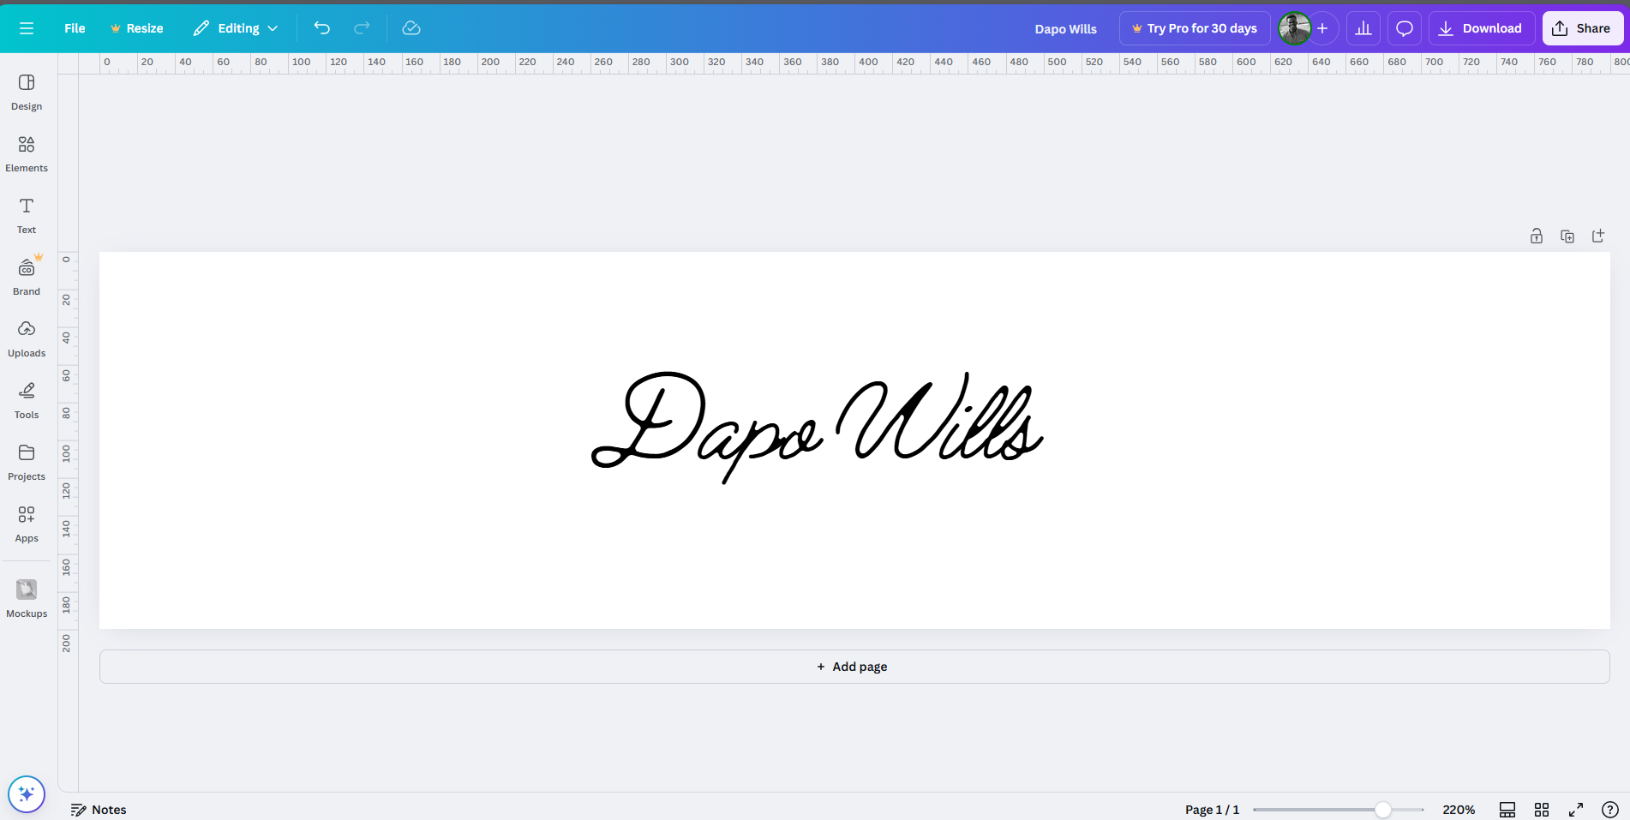Click the Undo arrow
Screen dimensions: 1630x820
[x=322, y=28]
